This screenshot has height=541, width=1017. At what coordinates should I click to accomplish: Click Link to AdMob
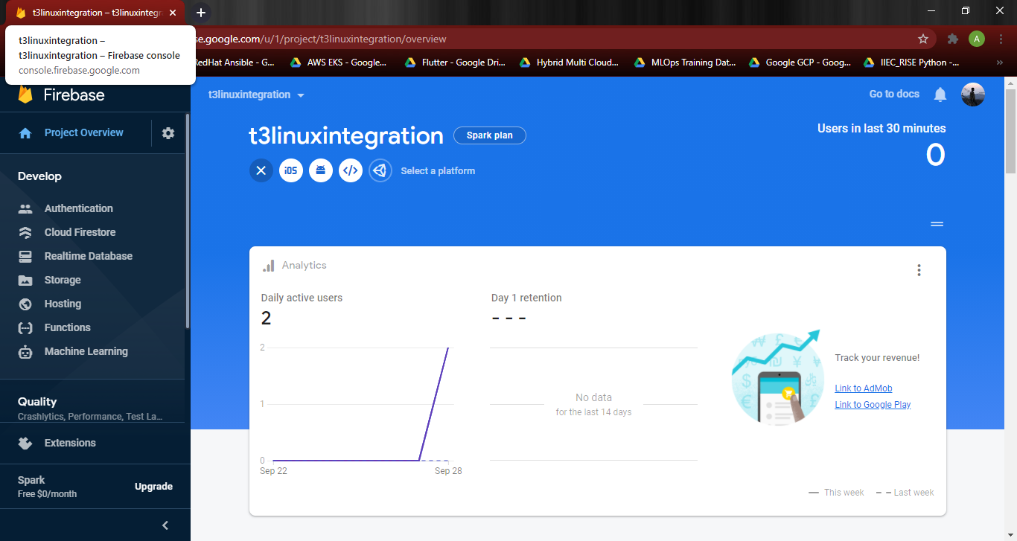(864, 388)
